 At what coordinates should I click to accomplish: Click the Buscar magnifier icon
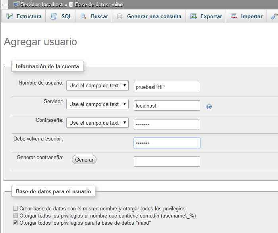[83, 17]
